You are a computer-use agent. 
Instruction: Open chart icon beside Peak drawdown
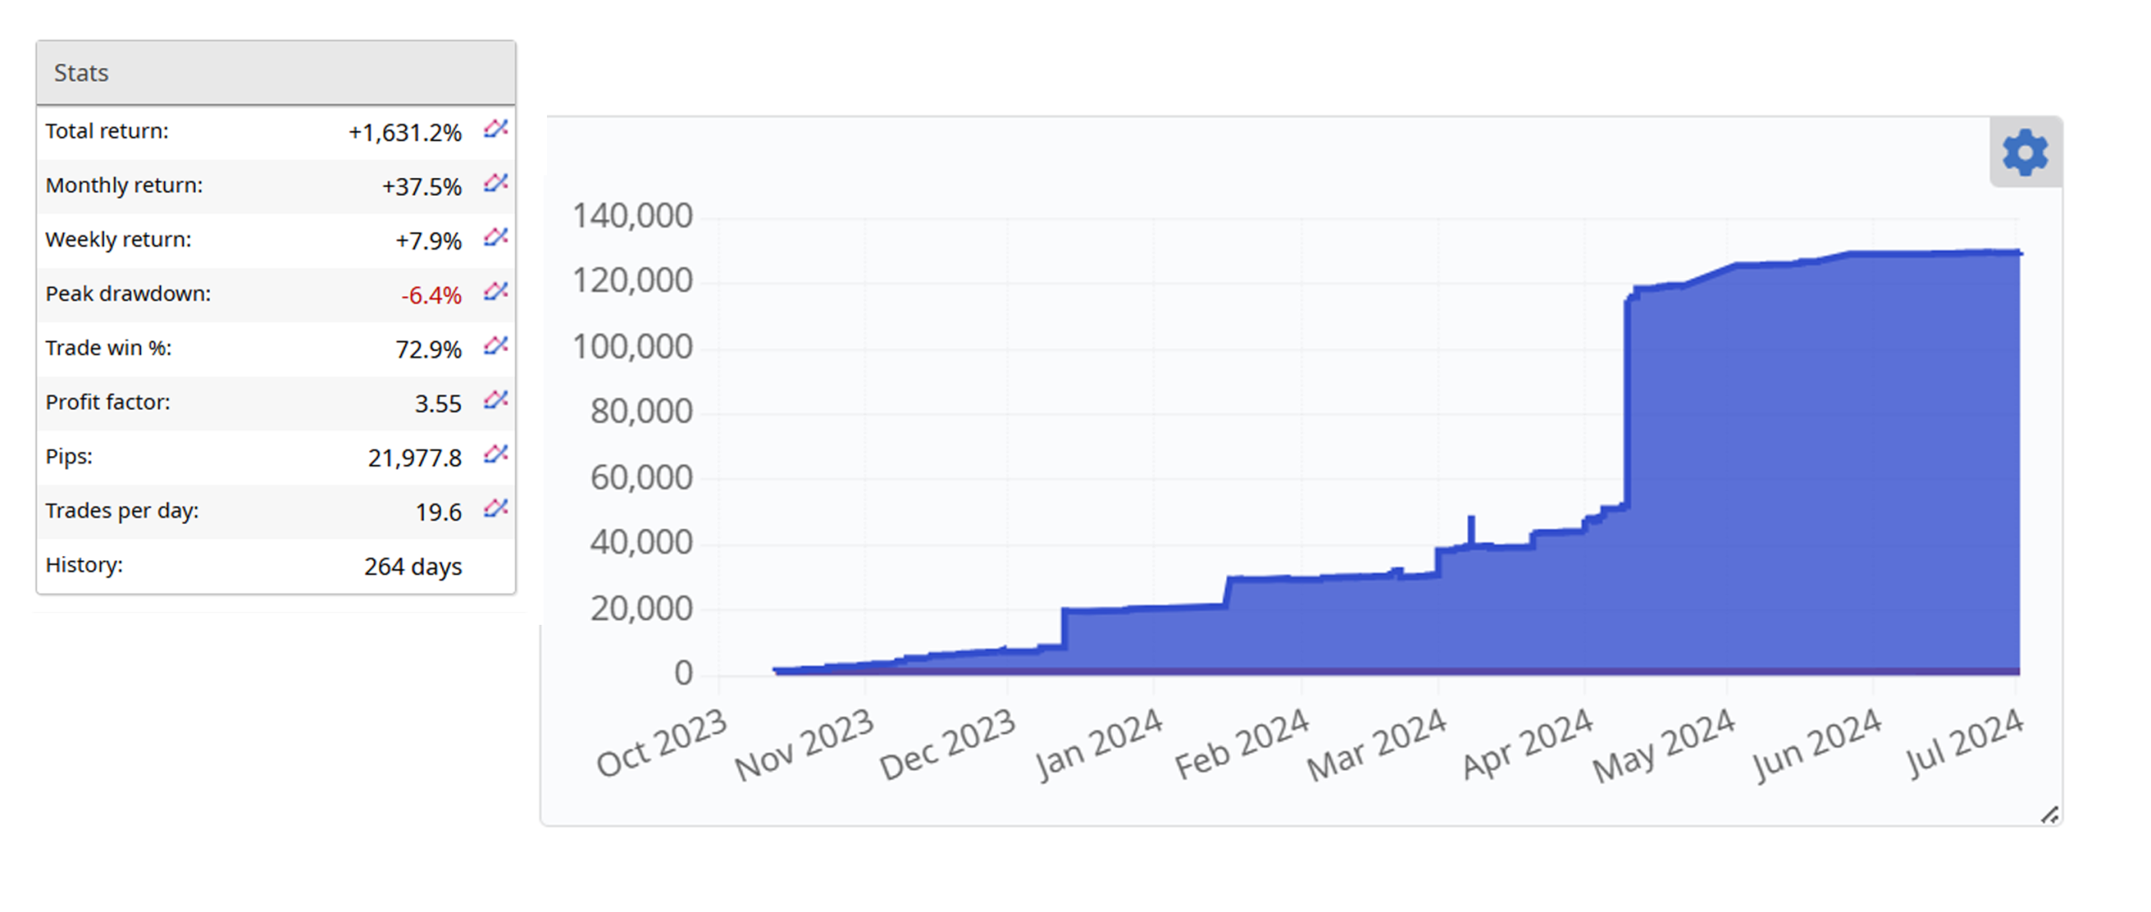click(496, 291)
